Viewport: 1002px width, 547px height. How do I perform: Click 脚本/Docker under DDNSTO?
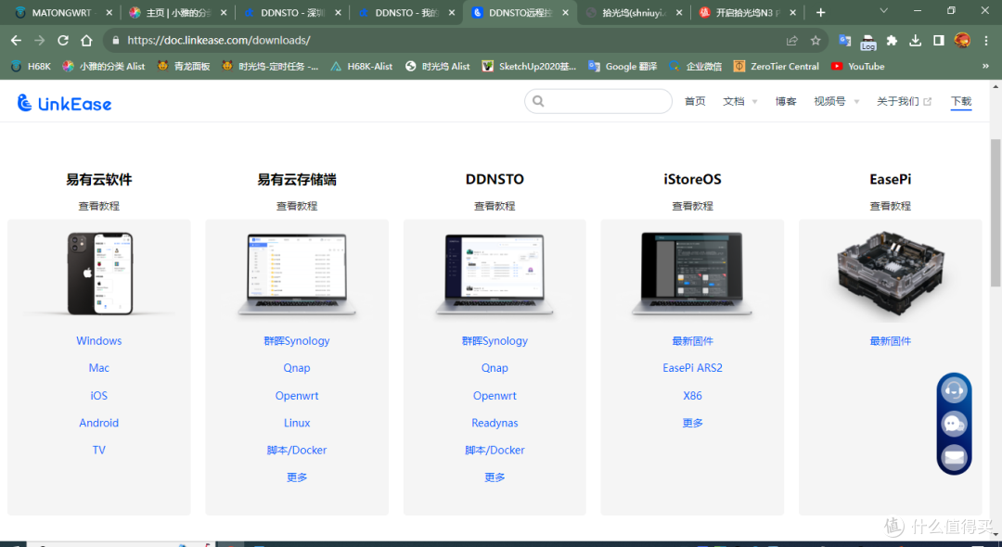495,450
